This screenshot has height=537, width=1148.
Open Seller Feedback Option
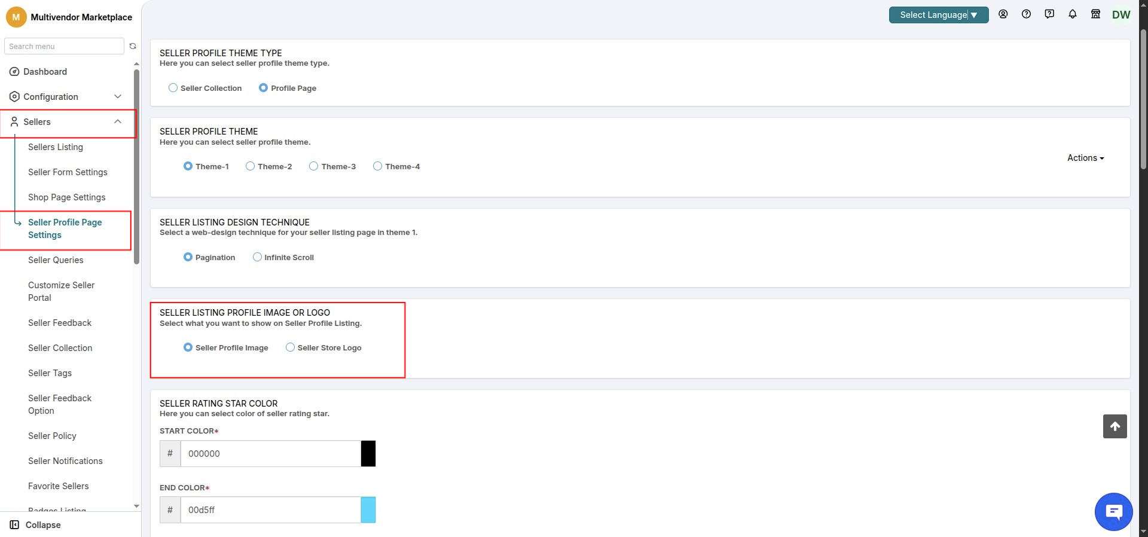(x=60, y=404)
